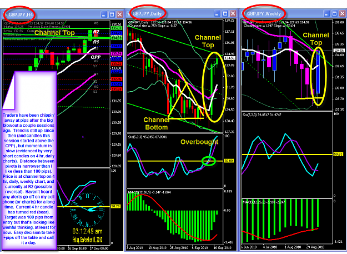Click the 'Channel Top' label on the Weekly chart
Image resolution: width=347 pixels, height=254 pixels.
pyautogui.click(x=316, y=39)
